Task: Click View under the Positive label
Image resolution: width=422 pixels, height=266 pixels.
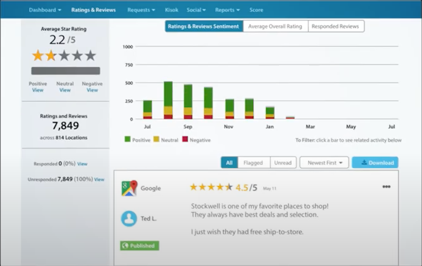Action: pyautogui.click(x=38, y=90)
